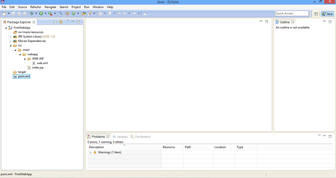Viewport: 336px width, 178px height.
Task: Click the Back navigation arrow icon
Action: tap(125, 13)
